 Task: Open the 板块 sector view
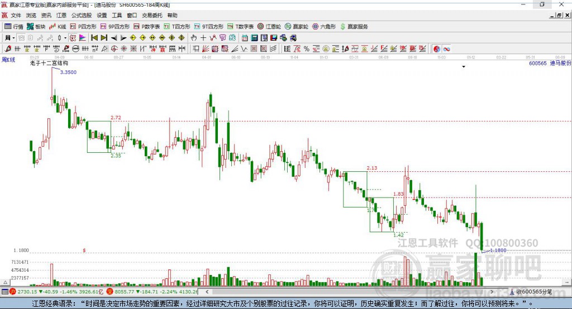(x=36, y=27)
